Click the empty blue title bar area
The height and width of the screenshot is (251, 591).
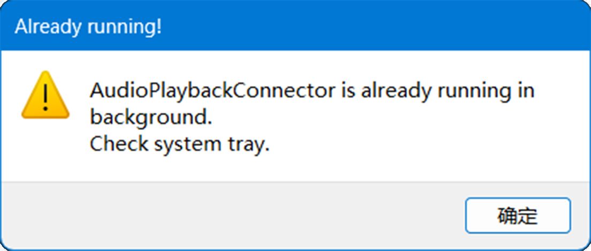click(374, 27)
